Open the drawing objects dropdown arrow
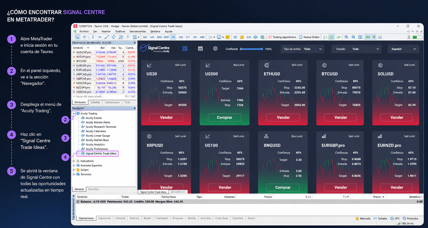Viewport: 428px width, 228px height. tap(139, 37)
